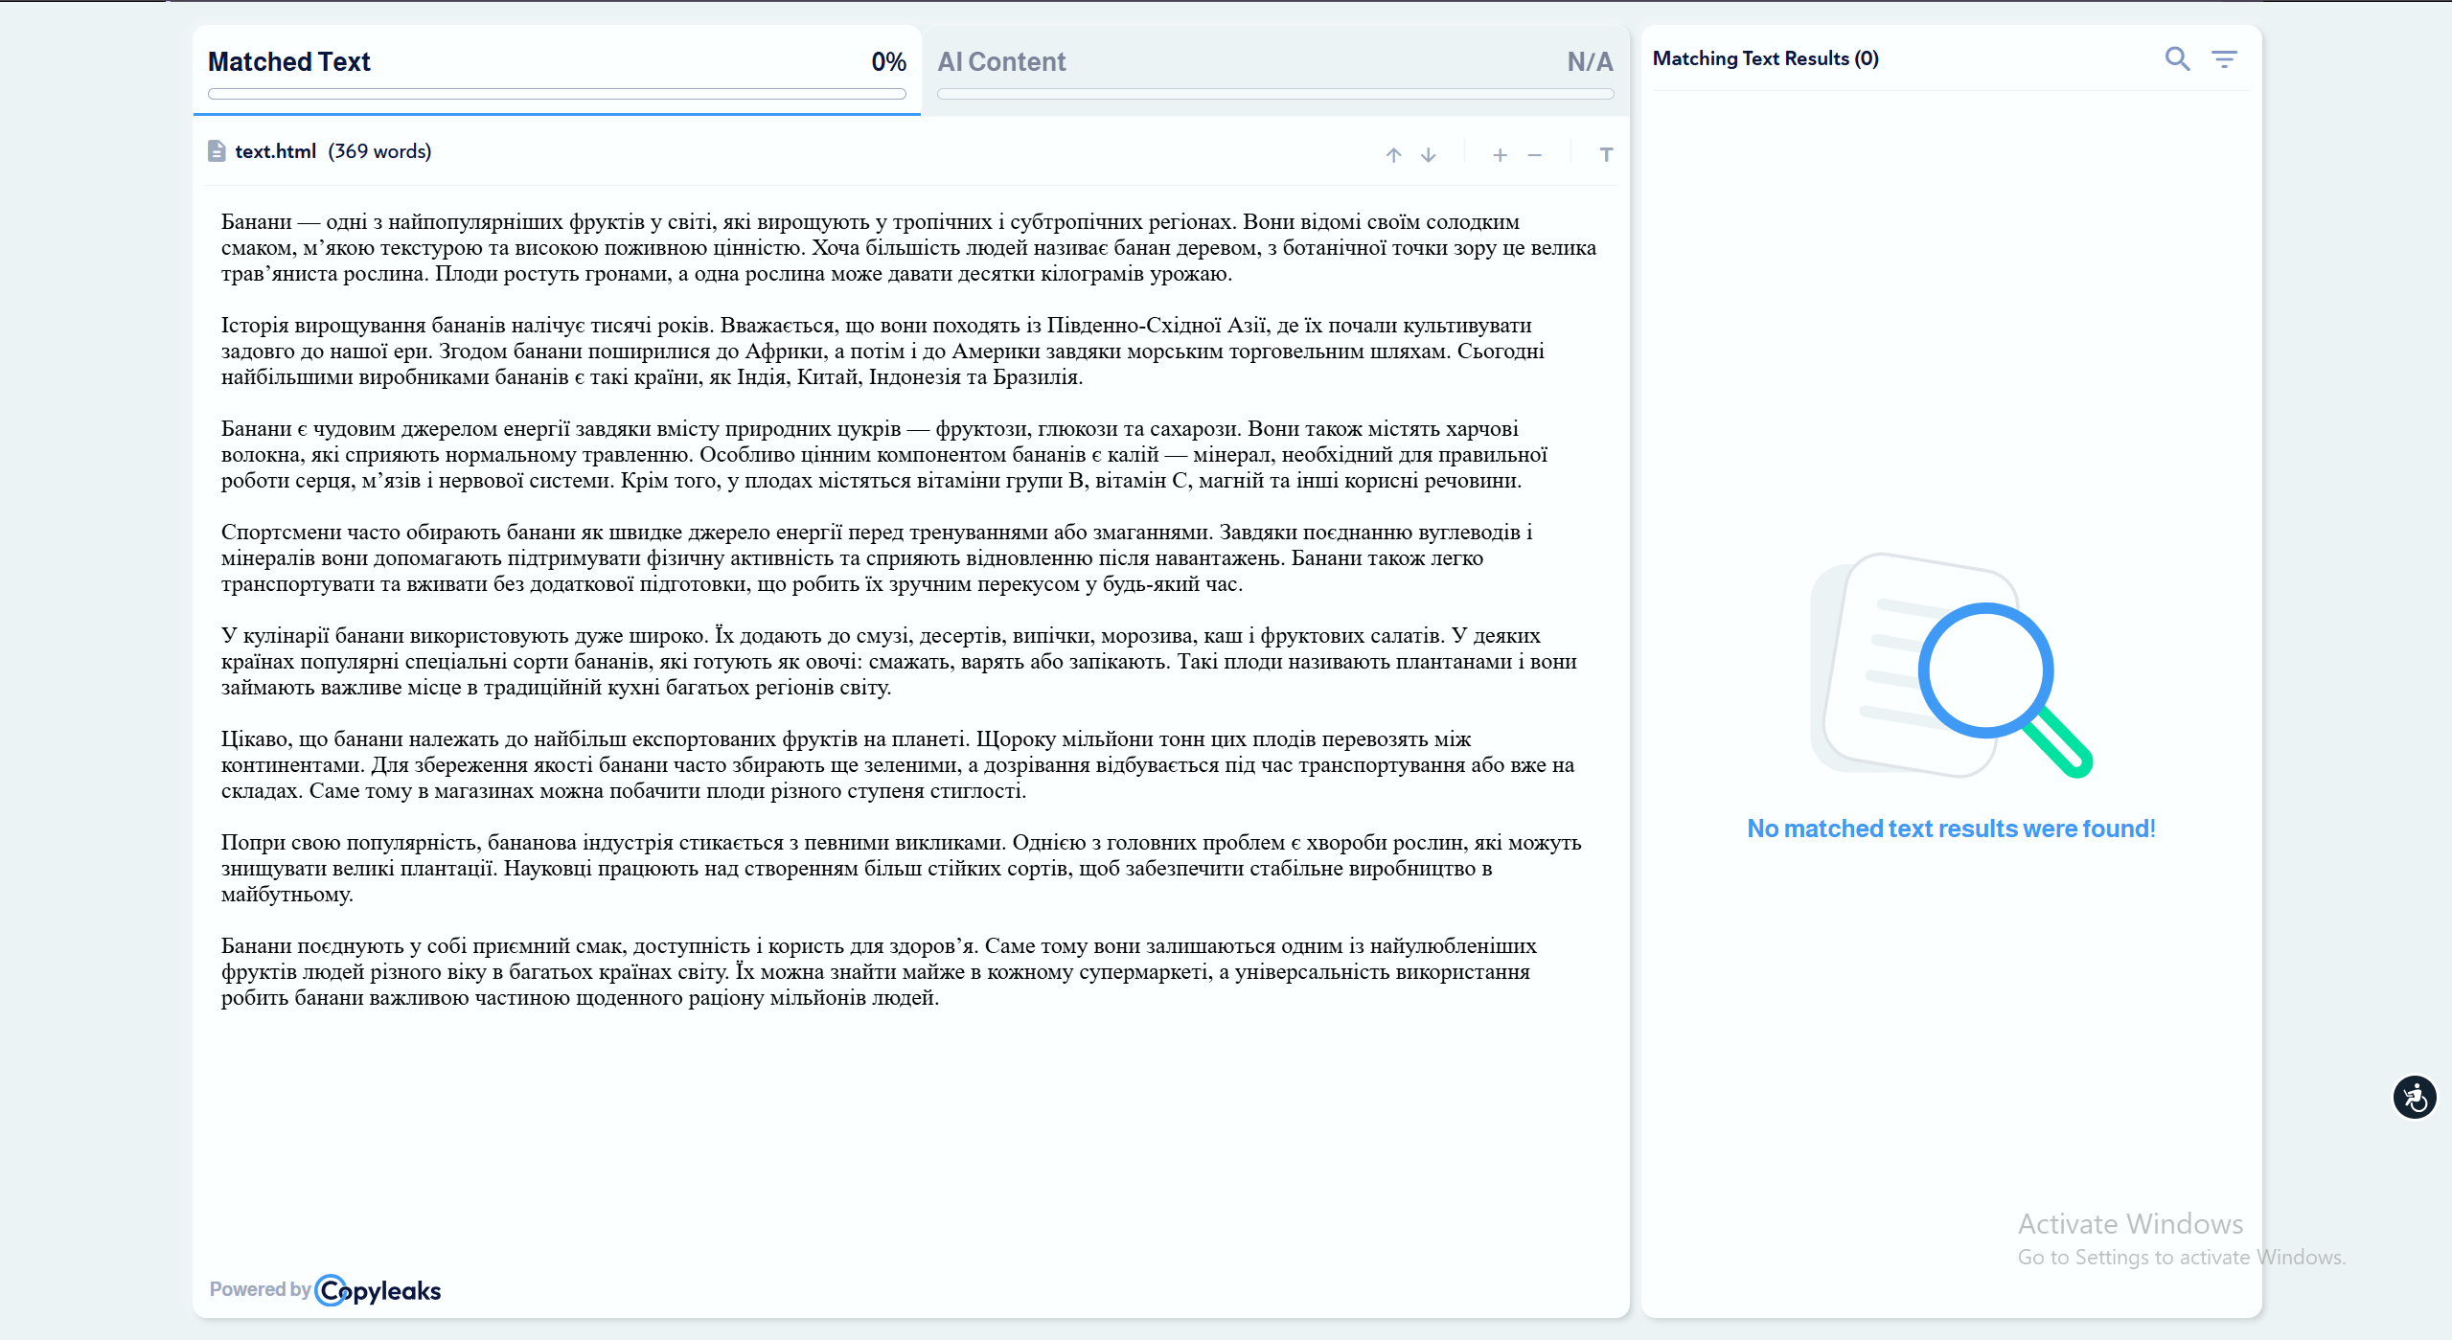Click paragraph starting 'Банани — одні з найпопулярніших'
The width and height of the screenshot is (2452, 1340).
pos(908,248)
